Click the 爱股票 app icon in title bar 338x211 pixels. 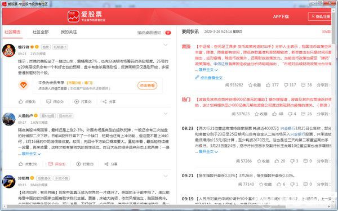(x=4, y=4)
